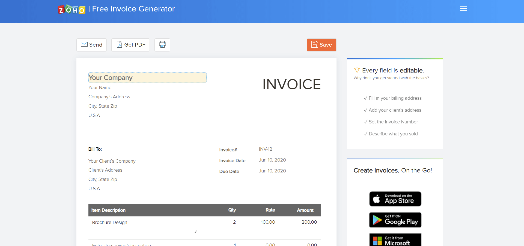Open the Download on the App Store badge
The width and height of the screenshot is (524, 246).
[395, 199]
